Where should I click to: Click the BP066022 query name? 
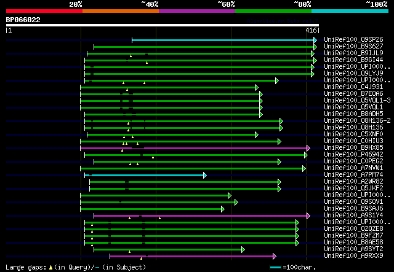coord(23,20)
